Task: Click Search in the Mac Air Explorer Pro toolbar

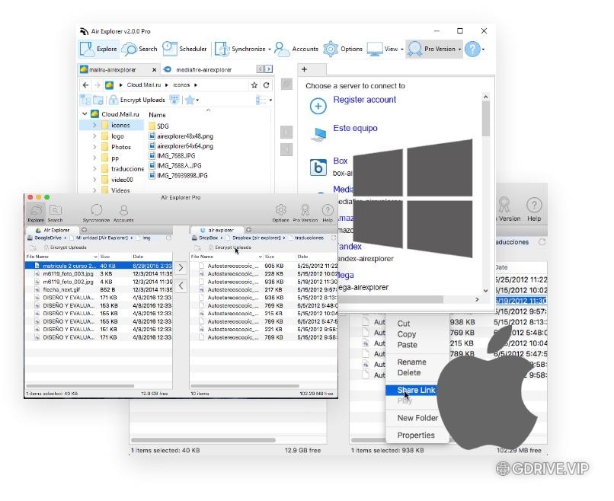Action: [x=55, y=213]
